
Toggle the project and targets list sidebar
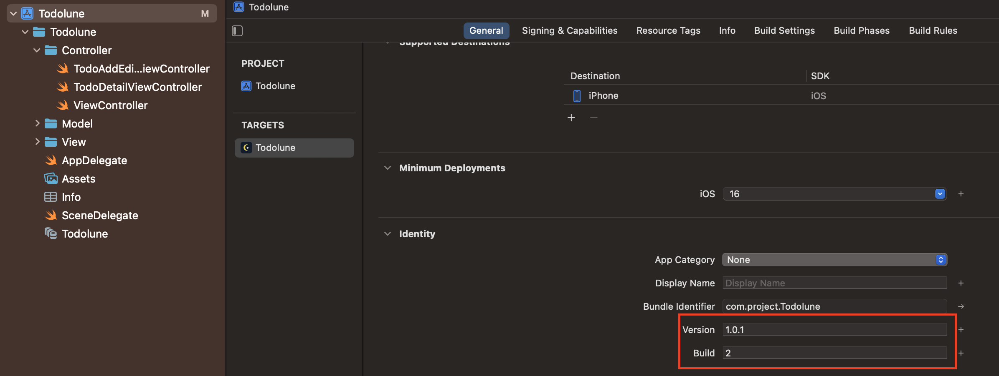tap(237, 31)
